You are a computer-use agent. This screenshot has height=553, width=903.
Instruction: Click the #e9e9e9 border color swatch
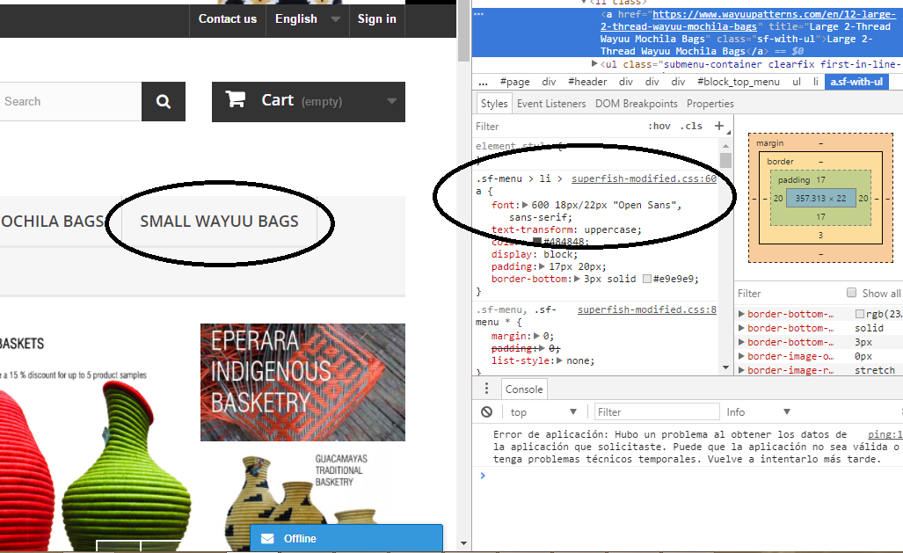point(647,279)
